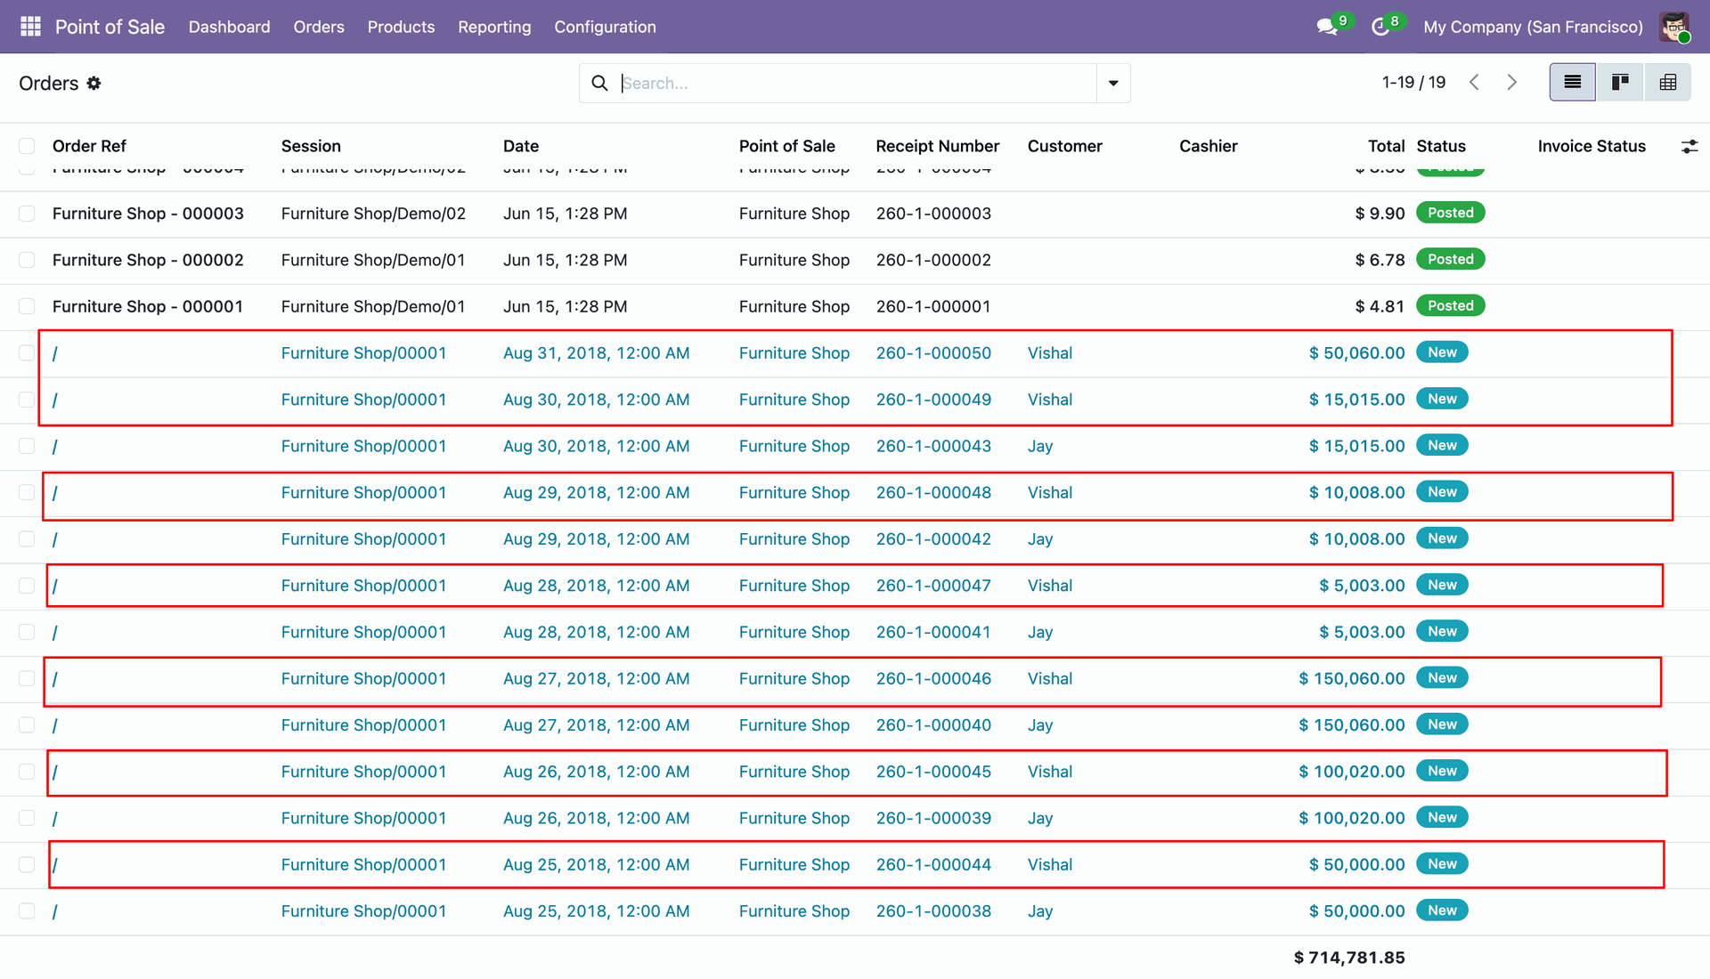Toggle the select-all orders checkbox

[27, 146]
